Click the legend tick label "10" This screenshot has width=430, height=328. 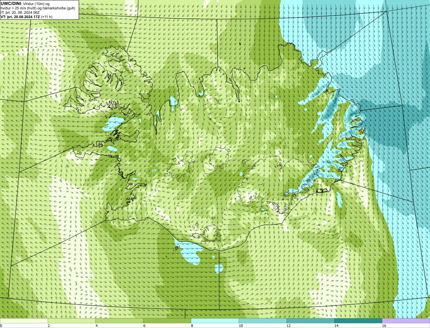click(x=241, y=326)
